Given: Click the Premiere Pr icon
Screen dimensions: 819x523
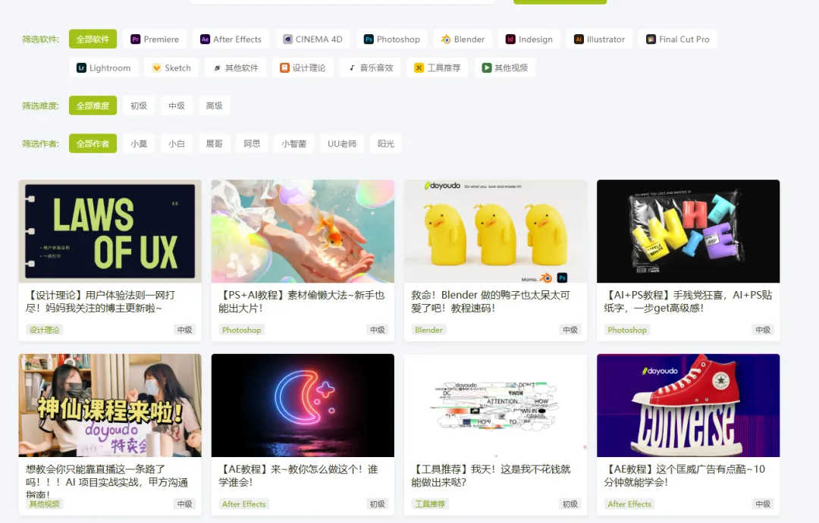Looking at the screenshot, I should pos(135,39).
